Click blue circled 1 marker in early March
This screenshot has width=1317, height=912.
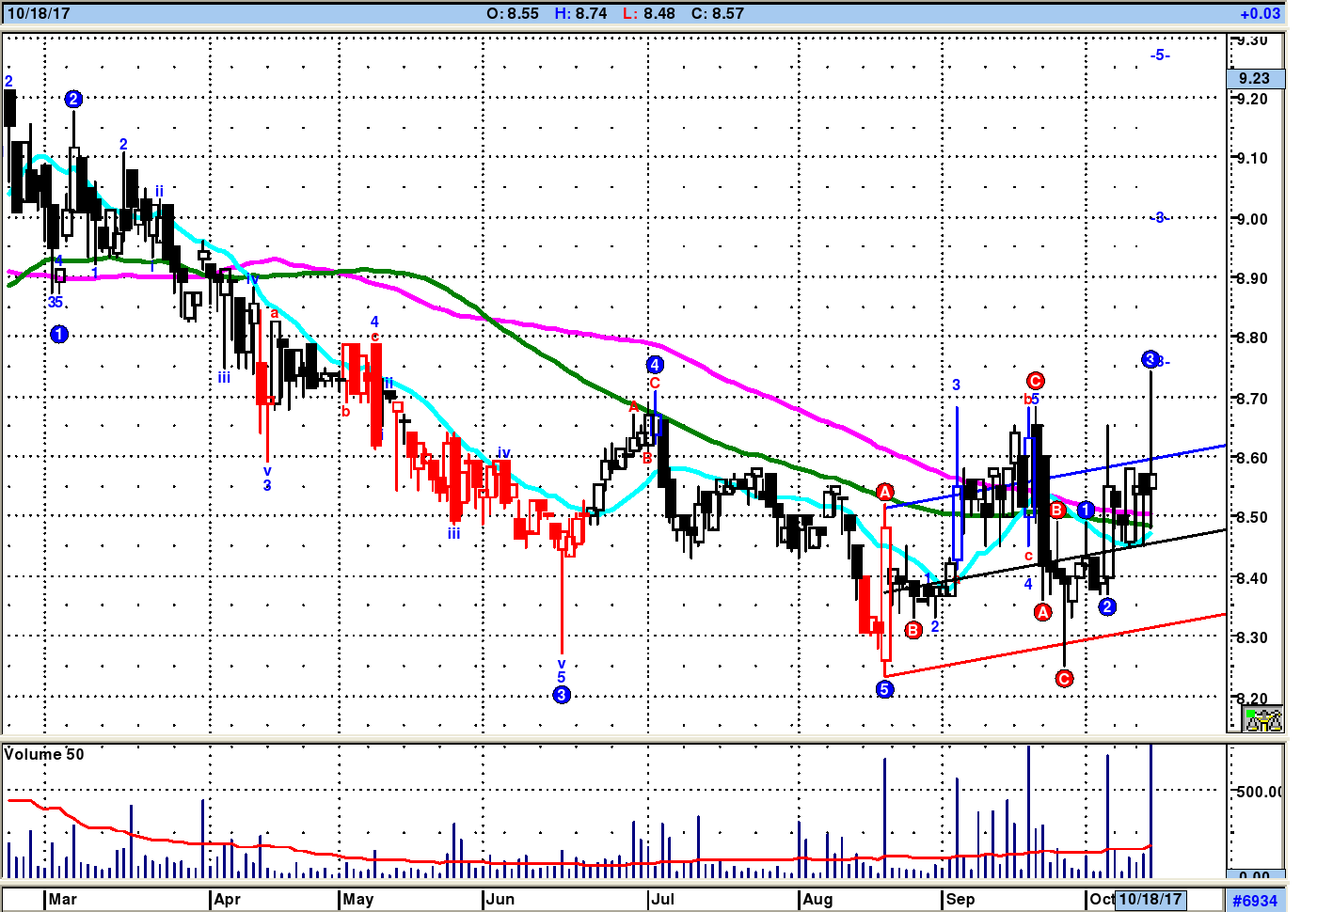(59, 334)
